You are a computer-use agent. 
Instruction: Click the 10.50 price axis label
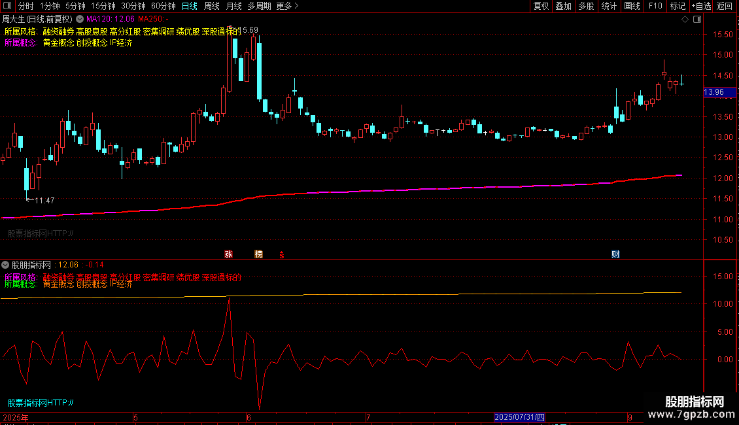click(x=723, y=239)
